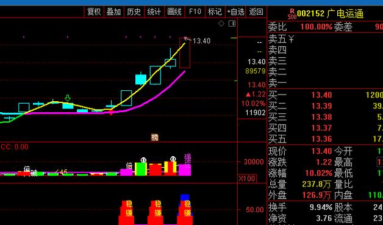Screen dimensions: 383x225
Task: Toggle the panel layout icon beside the diamond
Action: click(x=232, y=23)
